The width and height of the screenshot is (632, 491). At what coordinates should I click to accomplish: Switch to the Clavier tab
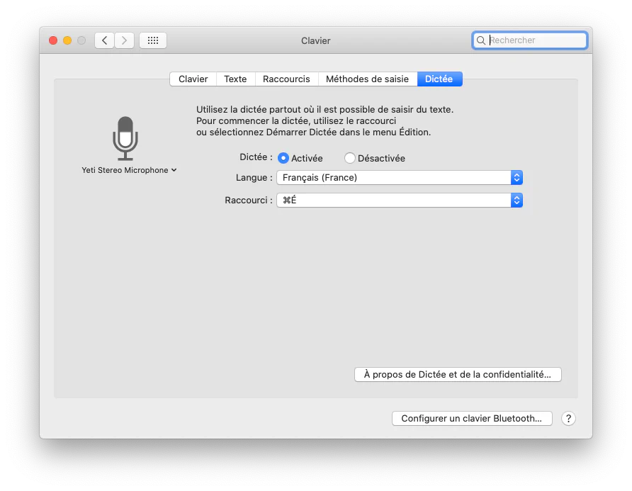(x=193, y=79)
